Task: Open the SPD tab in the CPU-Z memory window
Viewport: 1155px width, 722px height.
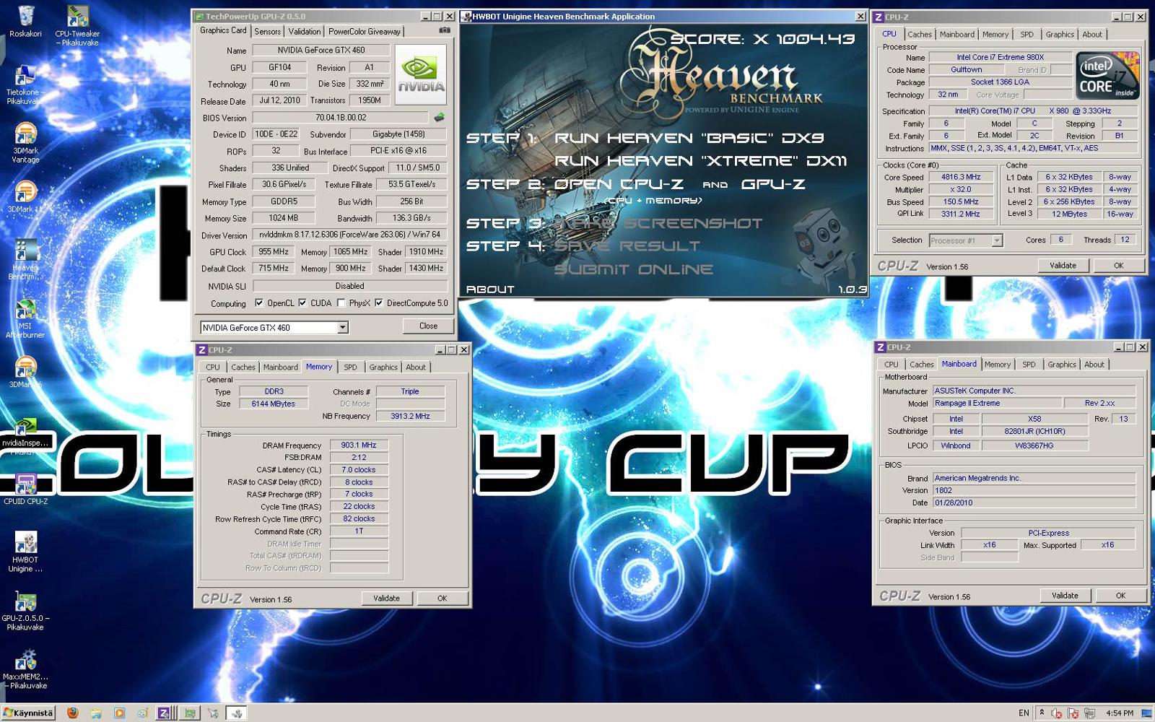Action: coord(350,367)
